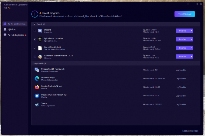Select the Microsoft .NET Framework row
Image resolution: width=205 pixels, height=136 pixels.
(x=116, y=70)
